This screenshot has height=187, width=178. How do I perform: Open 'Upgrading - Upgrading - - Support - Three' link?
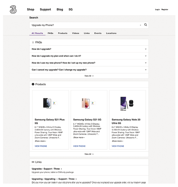tap(54, 179)
